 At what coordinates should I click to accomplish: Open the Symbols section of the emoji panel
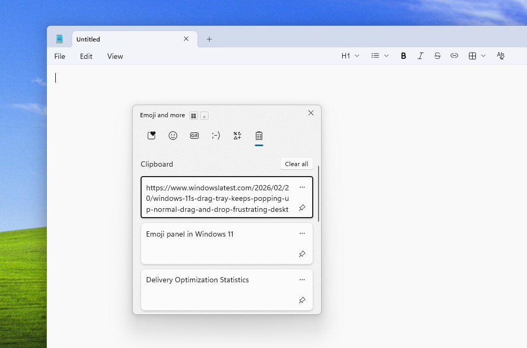237,135
